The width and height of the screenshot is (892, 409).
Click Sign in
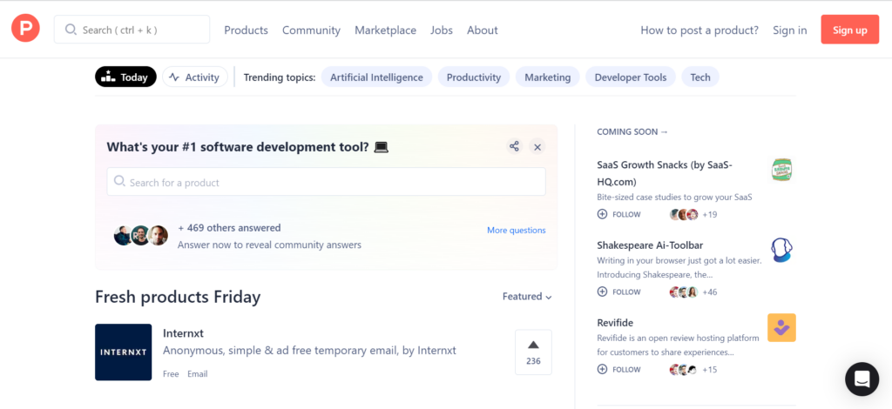click(789, 30)
